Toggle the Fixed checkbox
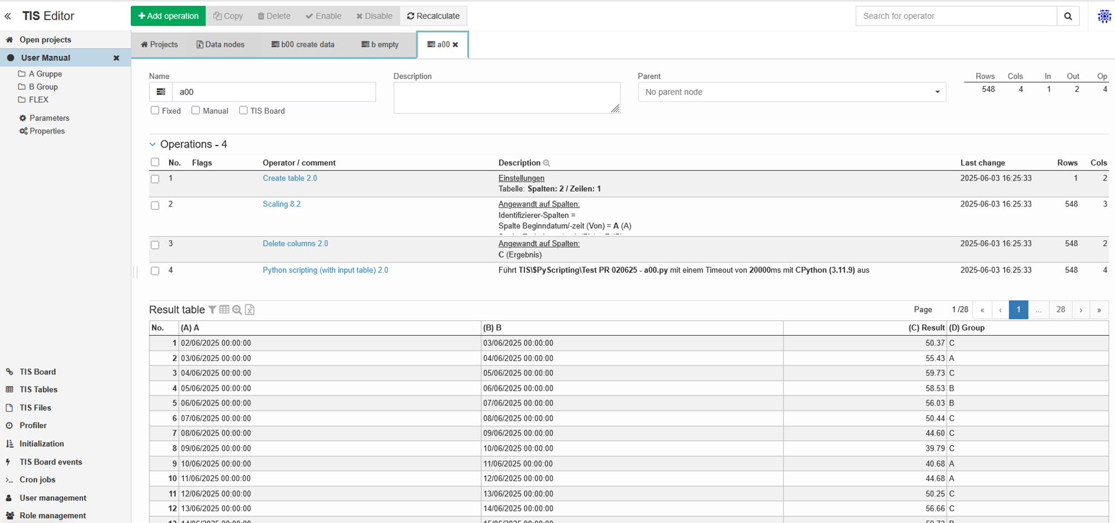 click(155, 110)
